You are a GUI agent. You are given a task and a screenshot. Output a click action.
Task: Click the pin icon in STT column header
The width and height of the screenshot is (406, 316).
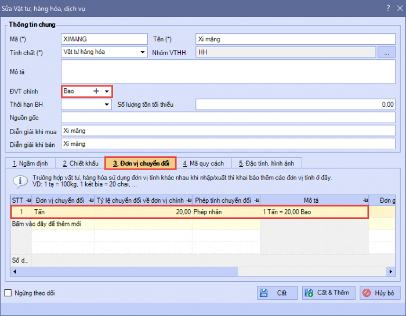click(28, 200)
